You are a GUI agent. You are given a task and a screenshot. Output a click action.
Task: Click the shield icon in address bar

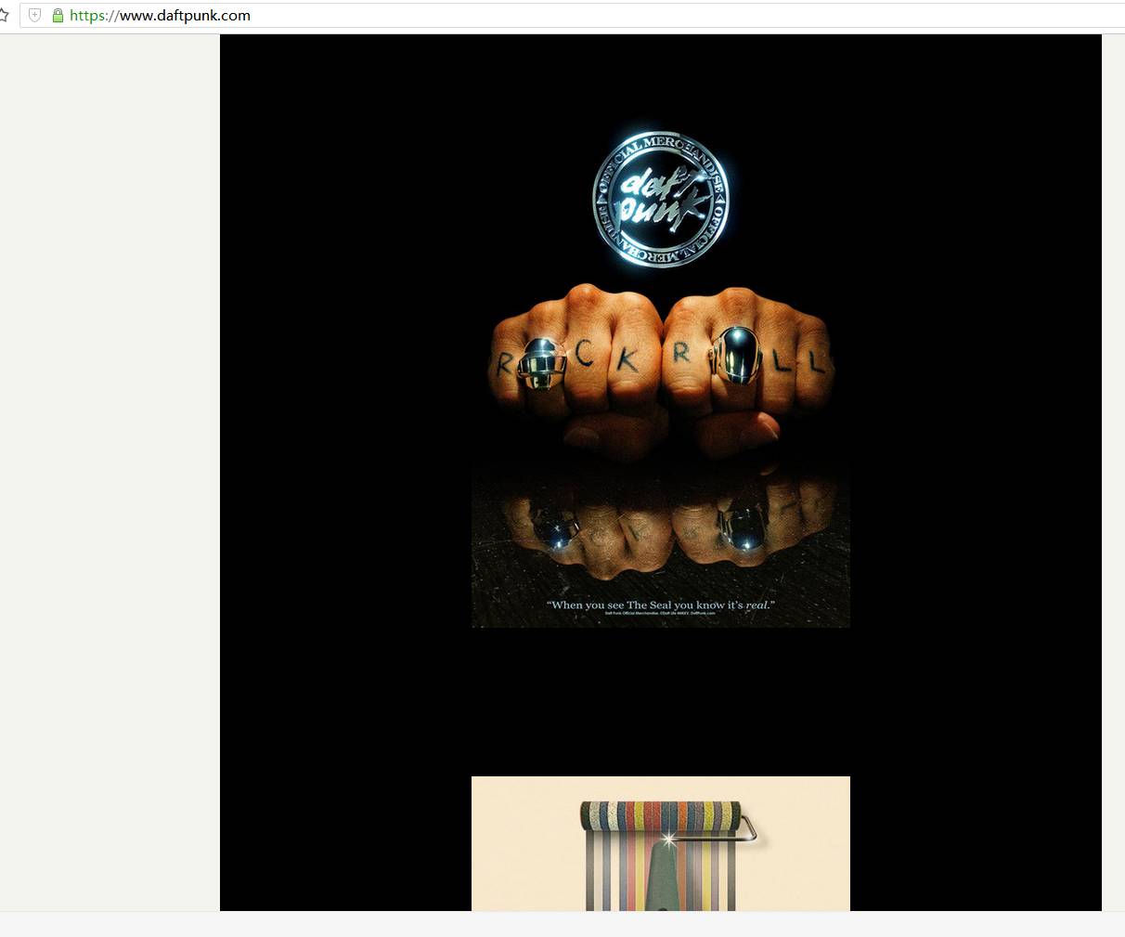pos(35,15)
